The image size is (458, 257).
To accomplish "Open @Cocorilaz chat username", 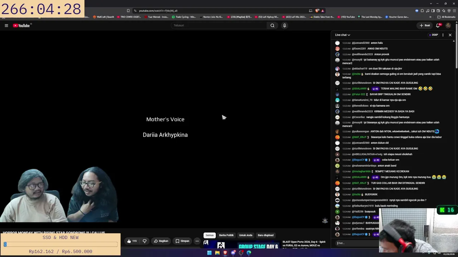I will [x=359, y=117].
